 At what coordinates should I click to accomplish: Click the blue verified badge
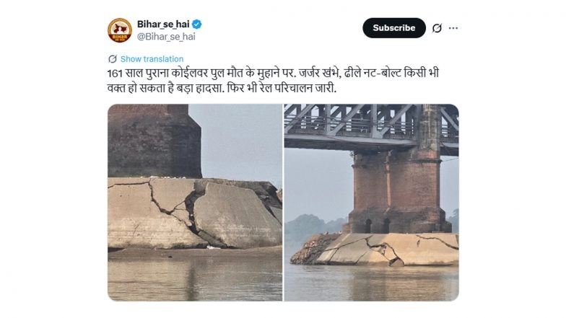click(x=197, y=24)
